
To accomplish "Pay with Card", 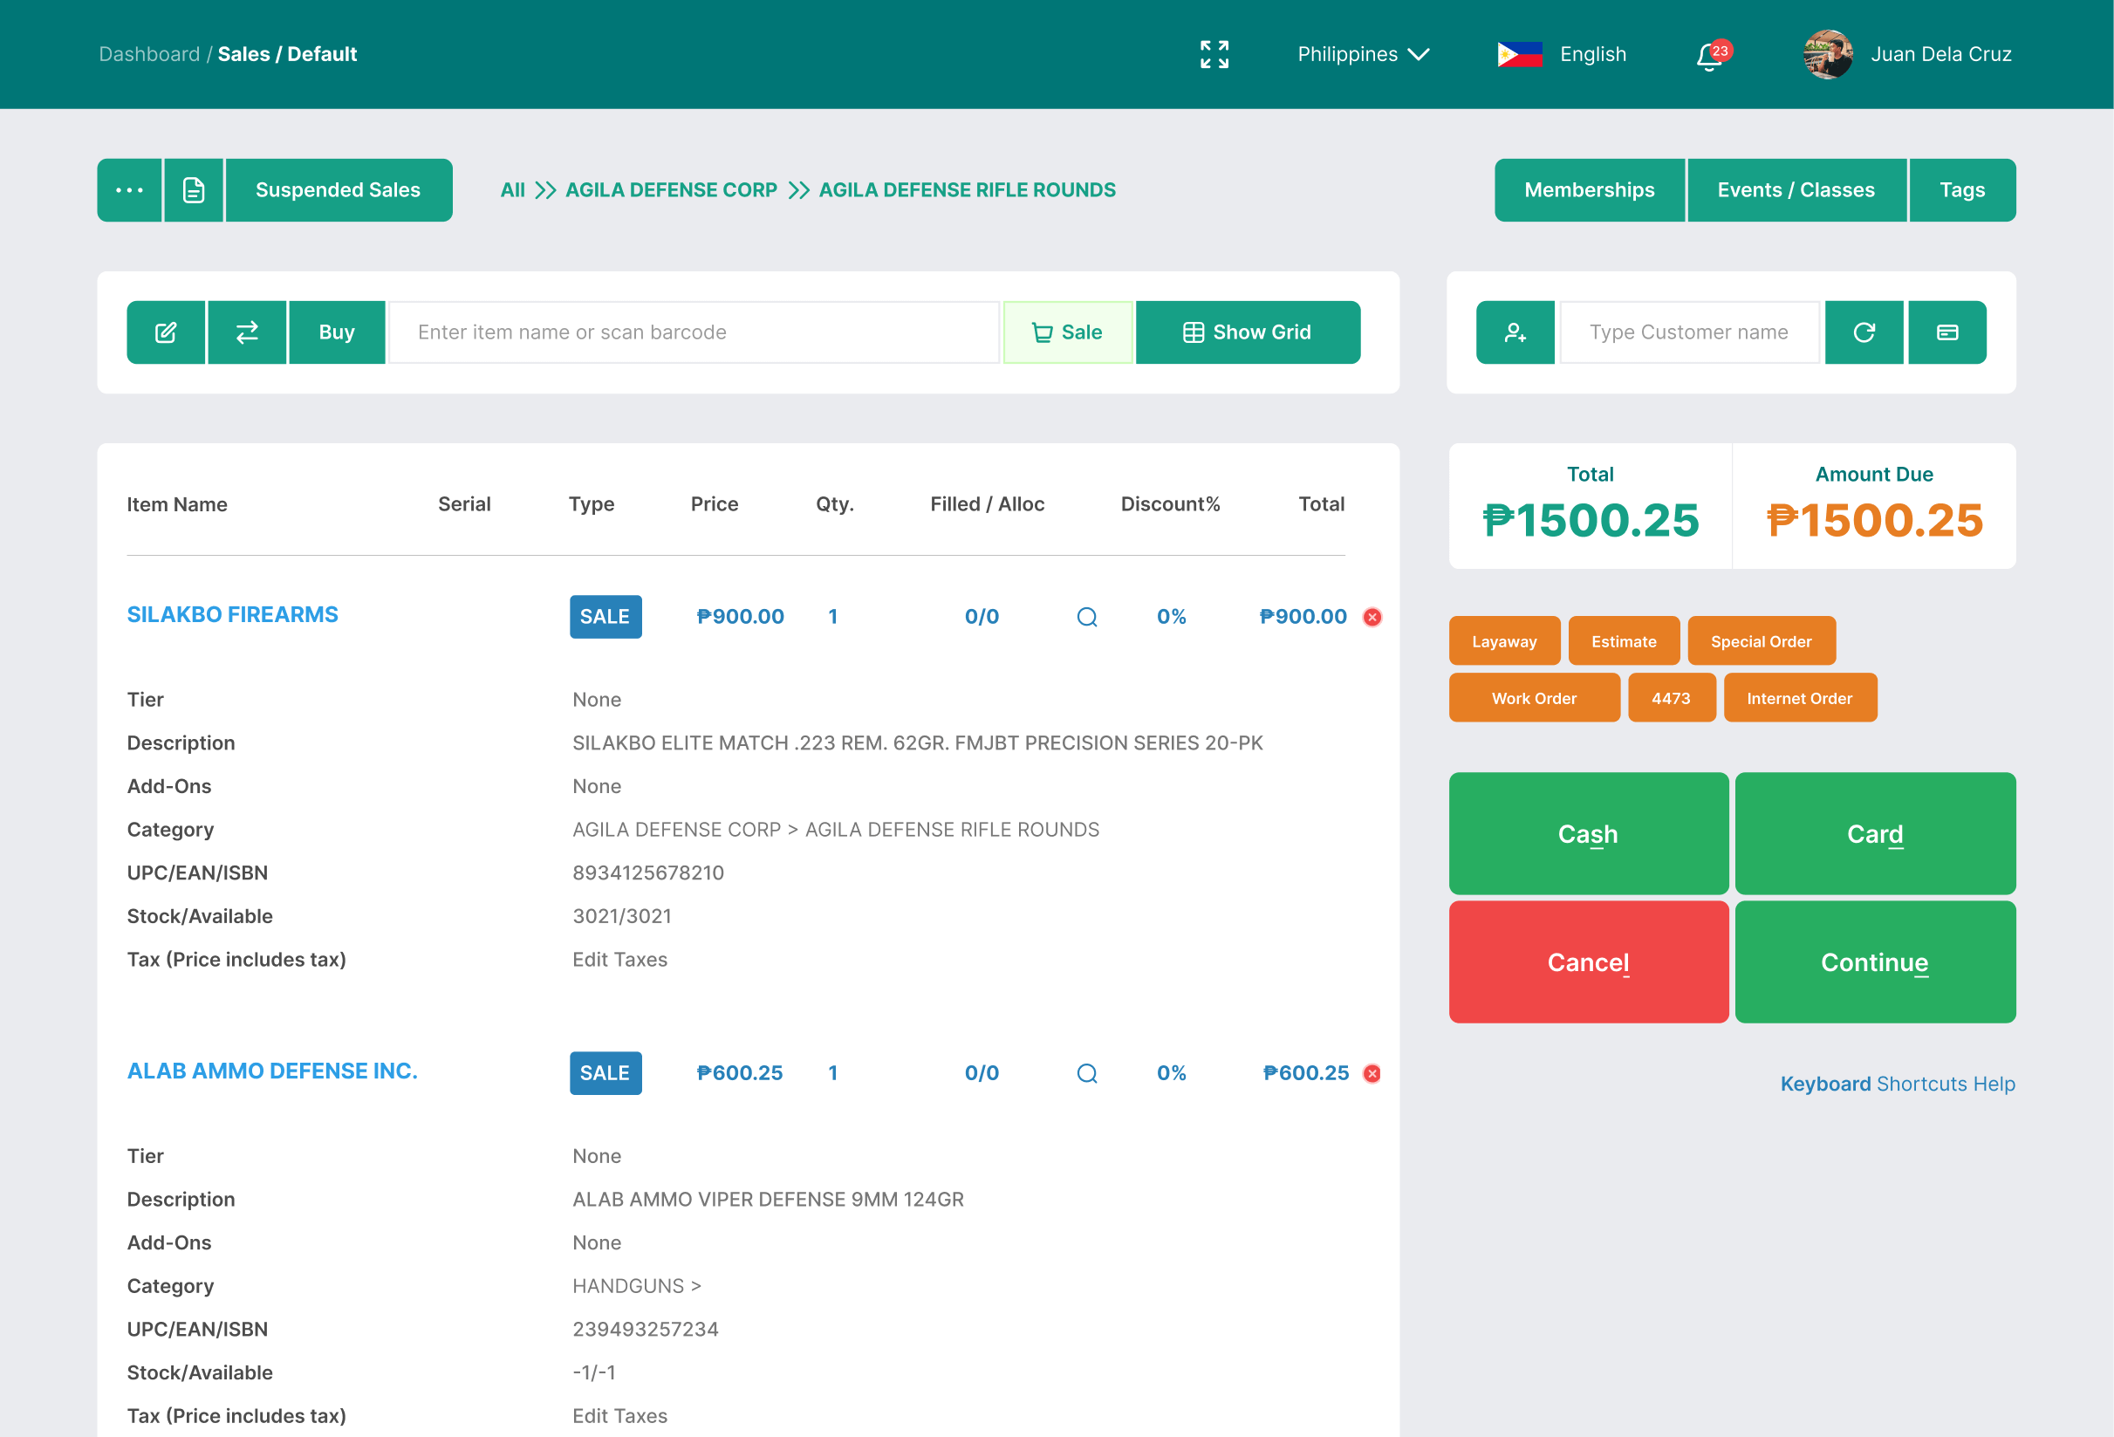I will pyautogui.click(x=1875, y=834).
